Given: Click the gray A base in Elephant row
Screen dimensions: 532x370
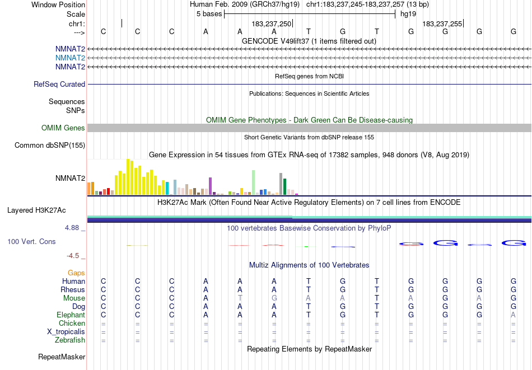Looking at the screenshot, I should (514, 315).
